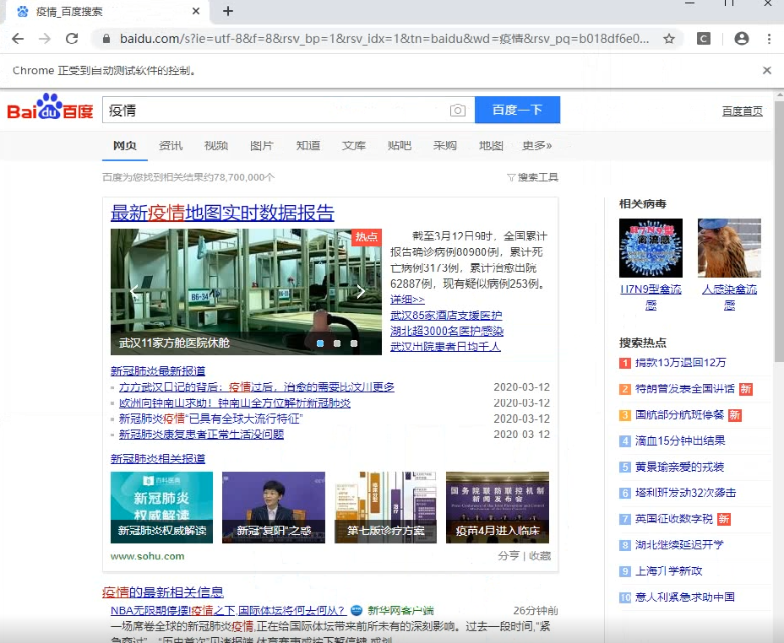Open the 武汉出院患者日均千人 link

click(x=445, y=347)
